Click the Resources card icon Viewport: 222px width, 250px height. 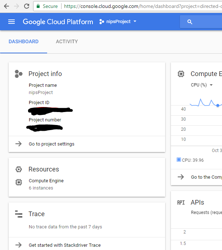point(19,169)
